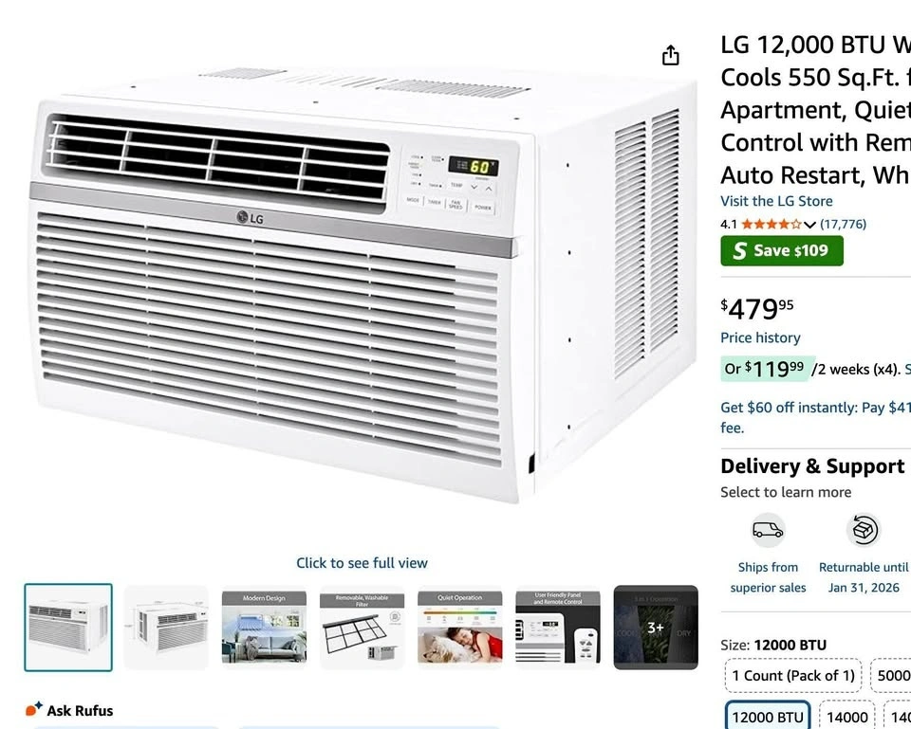Select the 1 Count (Pack of 1) option
911x729 pixels.
pos(793,676)
